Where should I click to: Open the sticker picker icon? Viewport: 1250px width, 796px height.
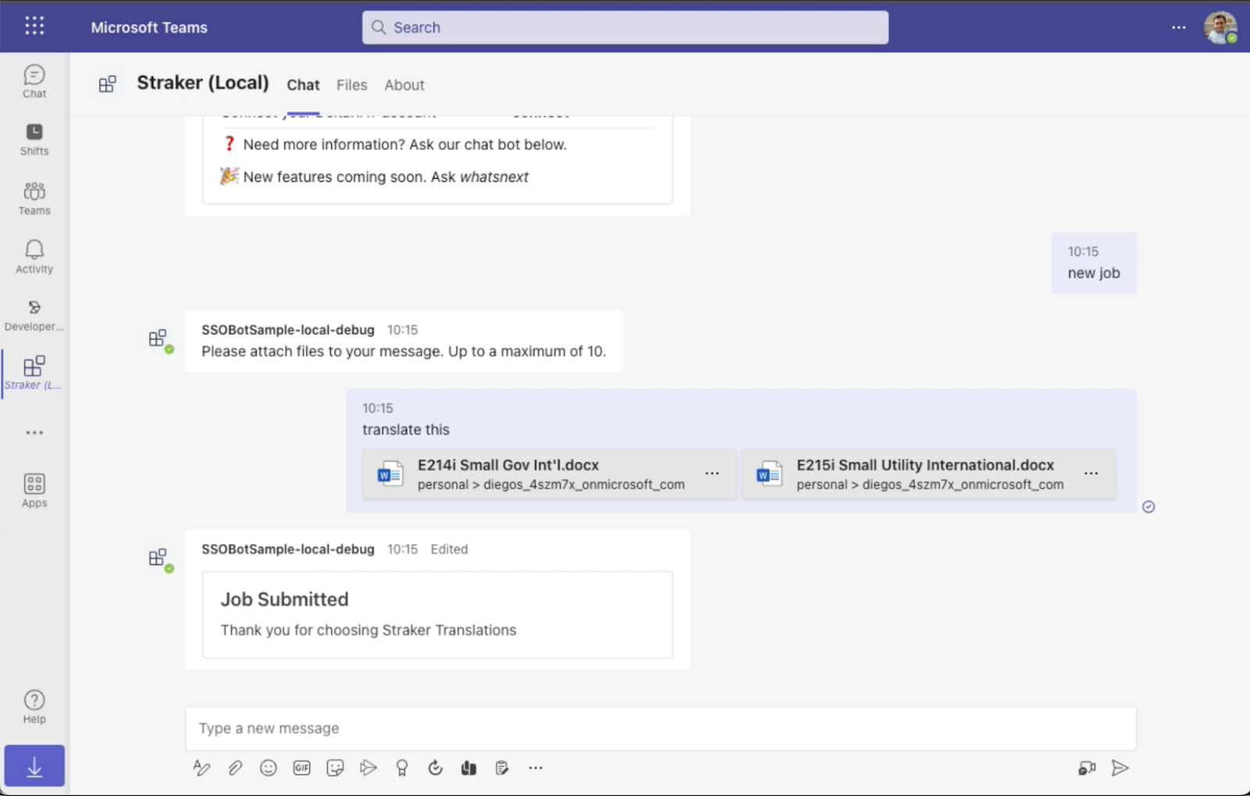335,768
